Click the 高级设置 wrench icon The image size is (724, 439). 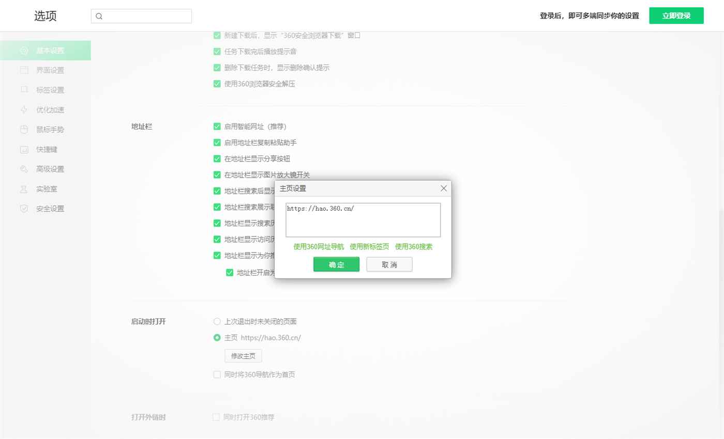24,169
